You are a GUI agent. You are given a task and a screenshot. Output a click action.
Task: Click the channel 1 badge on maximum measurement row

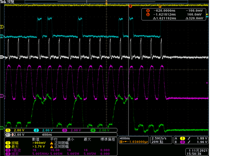(x=8, y=146)
